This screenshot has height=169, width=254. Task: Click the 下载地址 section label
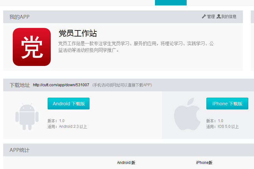coord(20,85)
